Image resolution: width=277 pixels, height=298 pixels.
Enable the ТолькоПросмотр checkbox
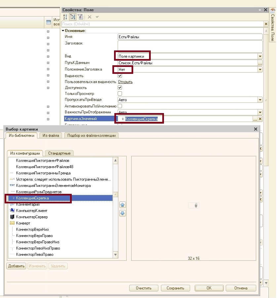[120, 94]
